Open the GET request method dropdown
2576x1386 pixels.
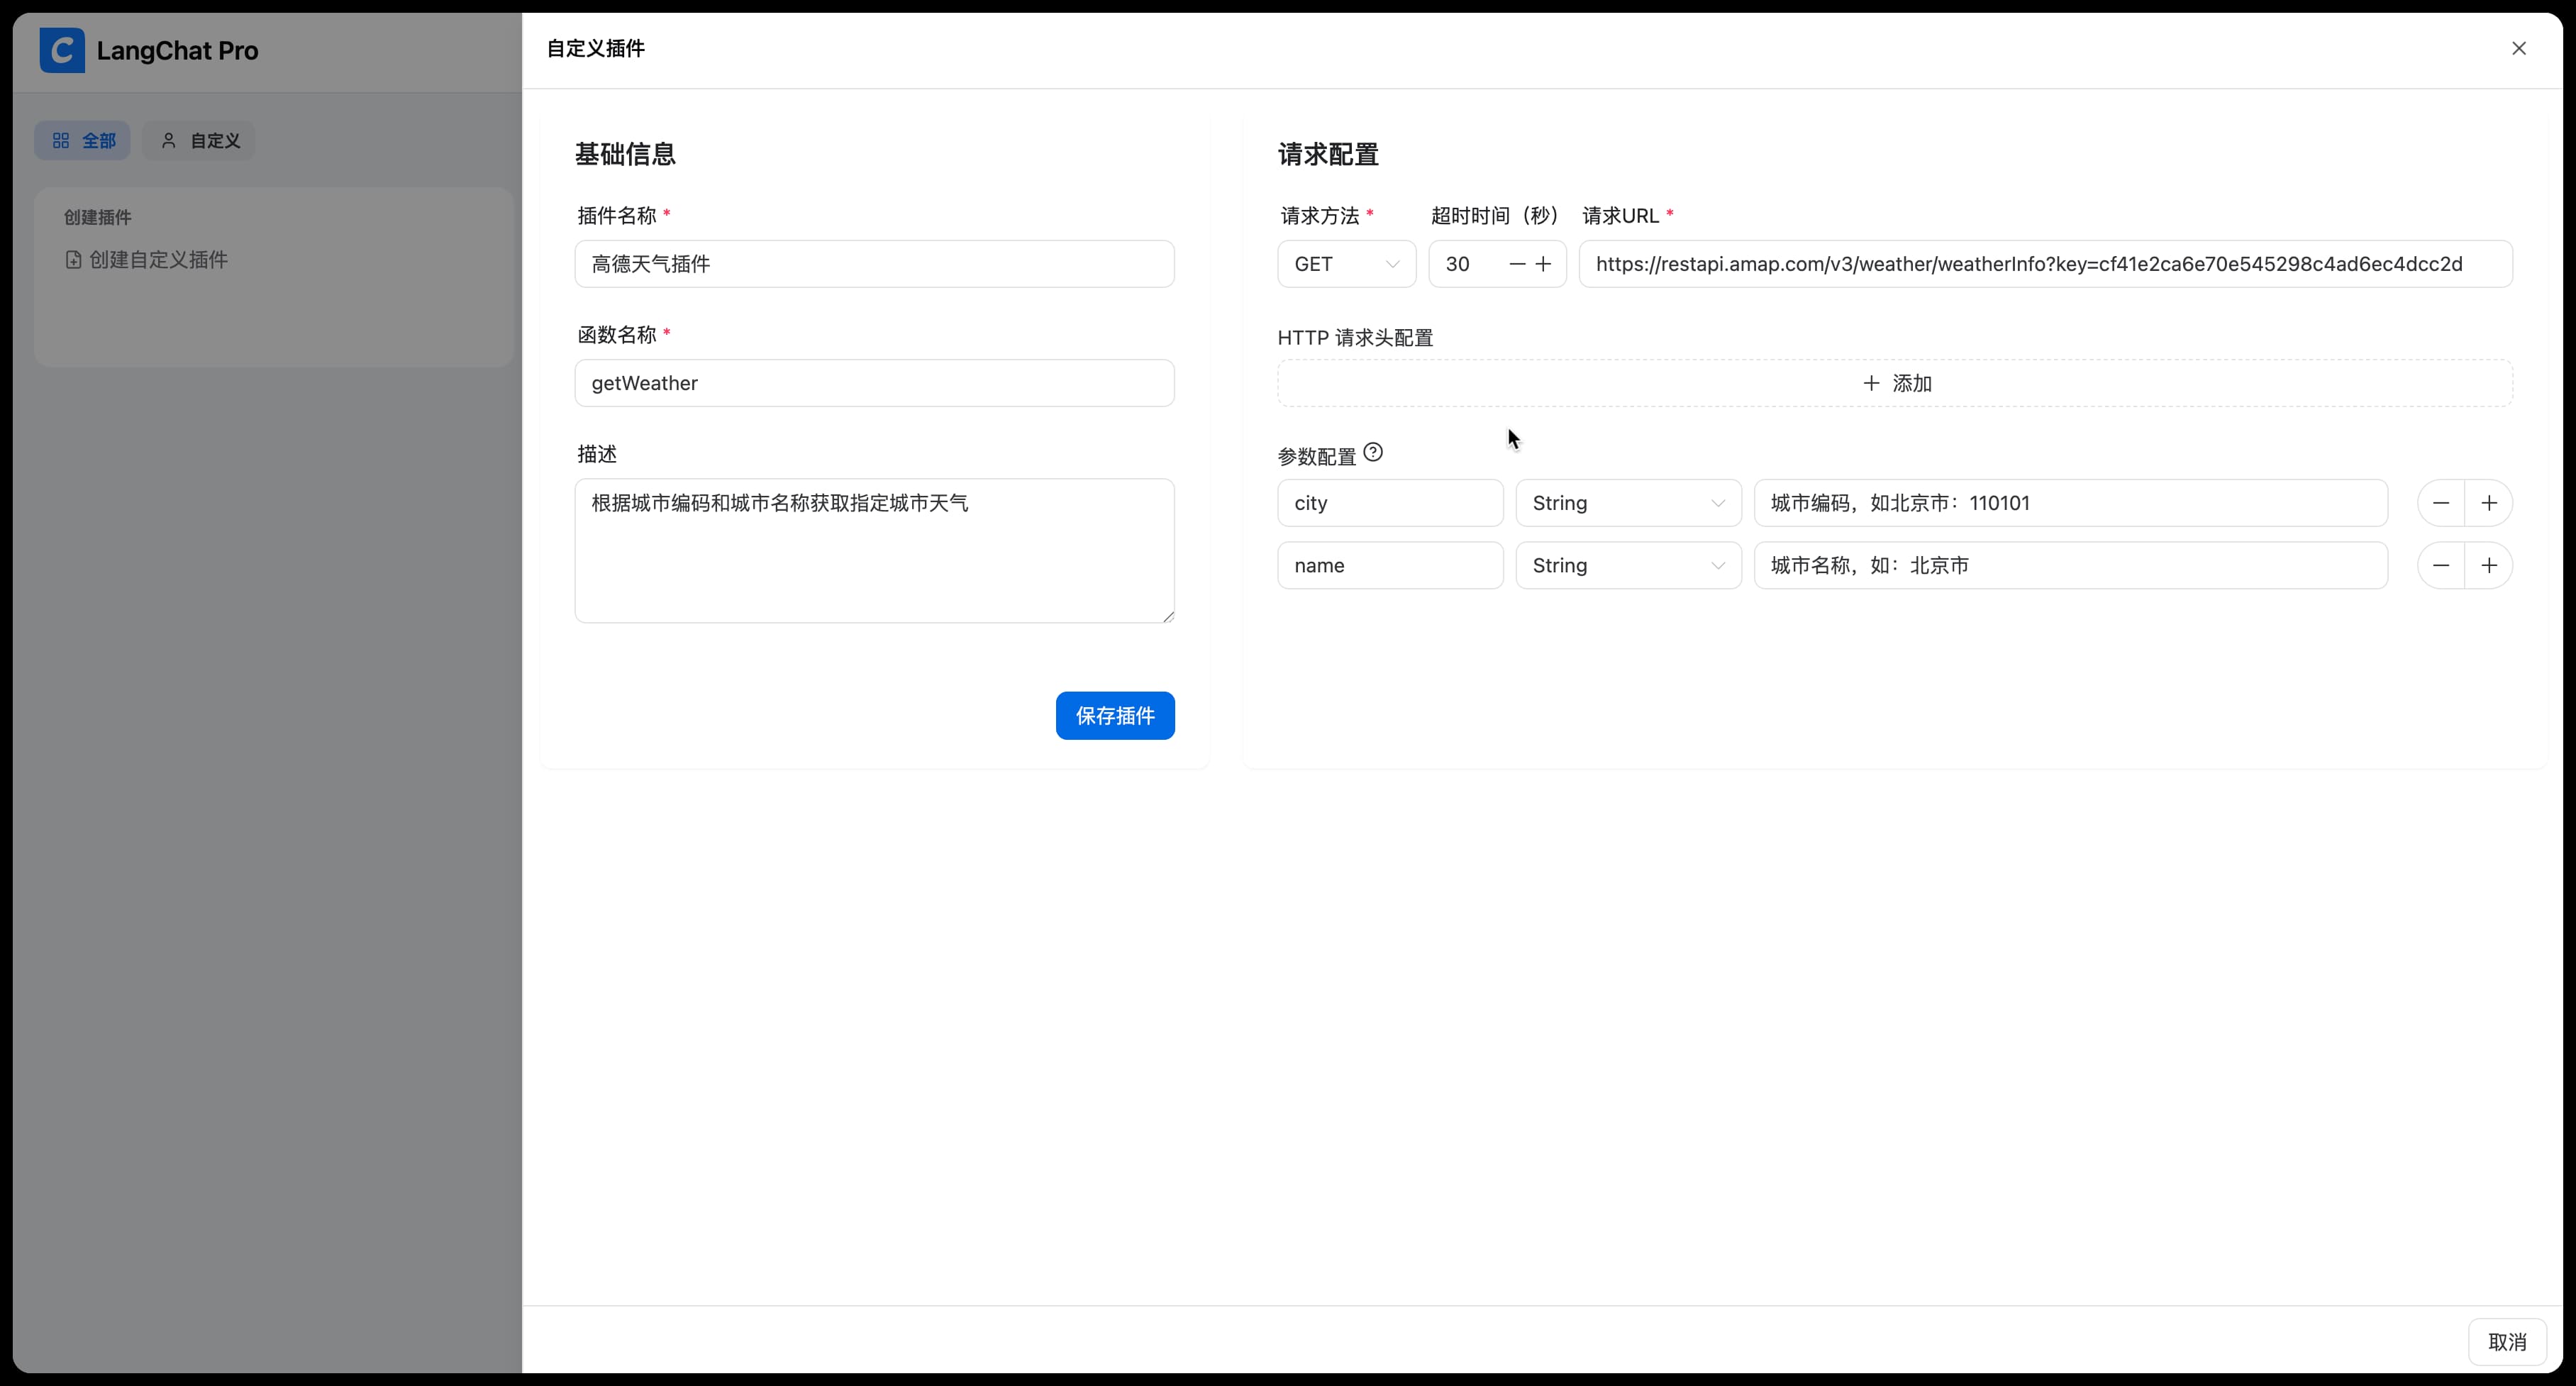point(1346,264)
